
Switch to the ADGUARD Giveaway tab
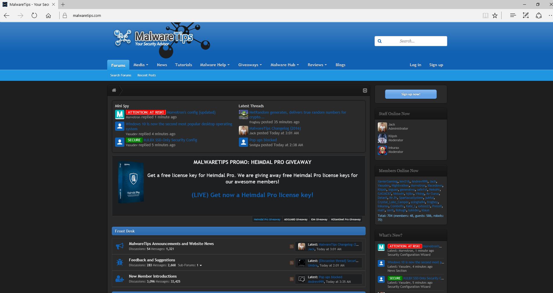click(296, 219)
